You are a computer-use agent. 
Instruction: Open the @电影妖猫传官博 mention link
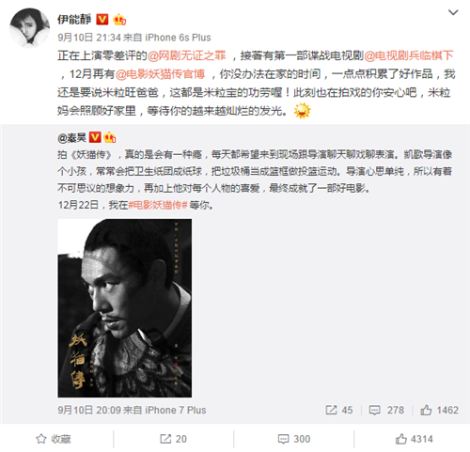(x=160, y=74)
